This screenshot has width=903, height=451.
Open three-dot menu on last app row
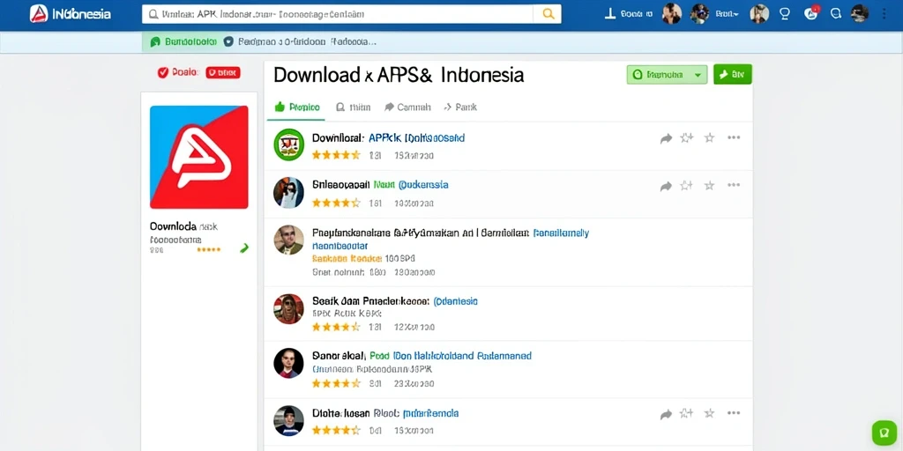coord(733,413)
